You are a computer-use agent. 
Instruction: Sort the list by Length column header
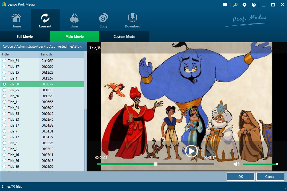pos(46,54)
